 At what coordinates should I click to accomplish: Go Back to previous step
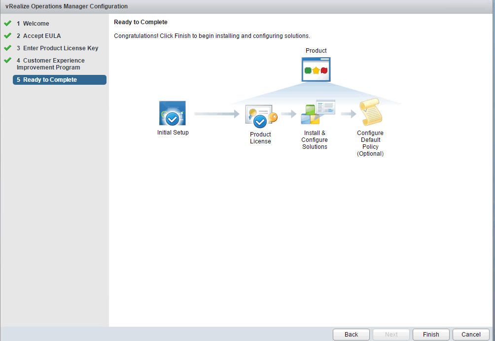(351, 335)
